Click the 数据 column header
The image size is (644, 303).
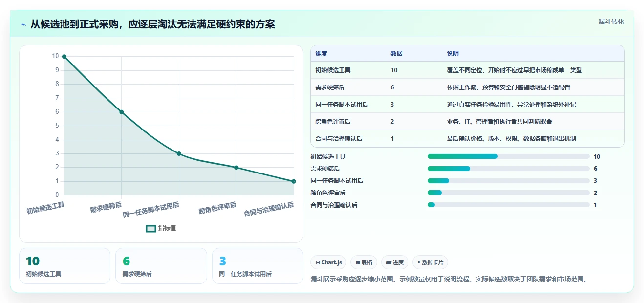[396, 54]
